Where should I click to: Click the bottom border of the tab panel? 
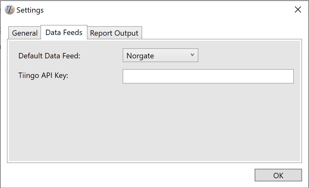(154, 162)
